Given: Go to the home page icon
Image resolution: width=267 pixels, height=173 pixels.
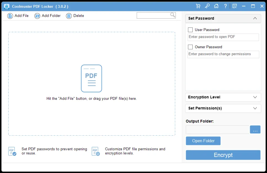Looking at the screenshot, I should coord(216,6).
